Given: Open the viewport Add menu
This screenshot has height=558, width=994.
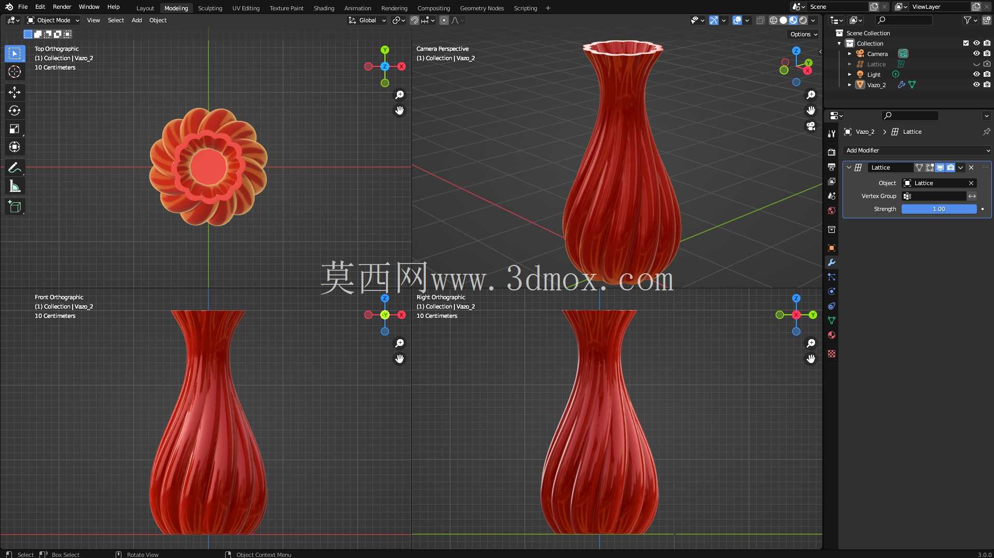Looking at the screenshot, I should [136, 20].
